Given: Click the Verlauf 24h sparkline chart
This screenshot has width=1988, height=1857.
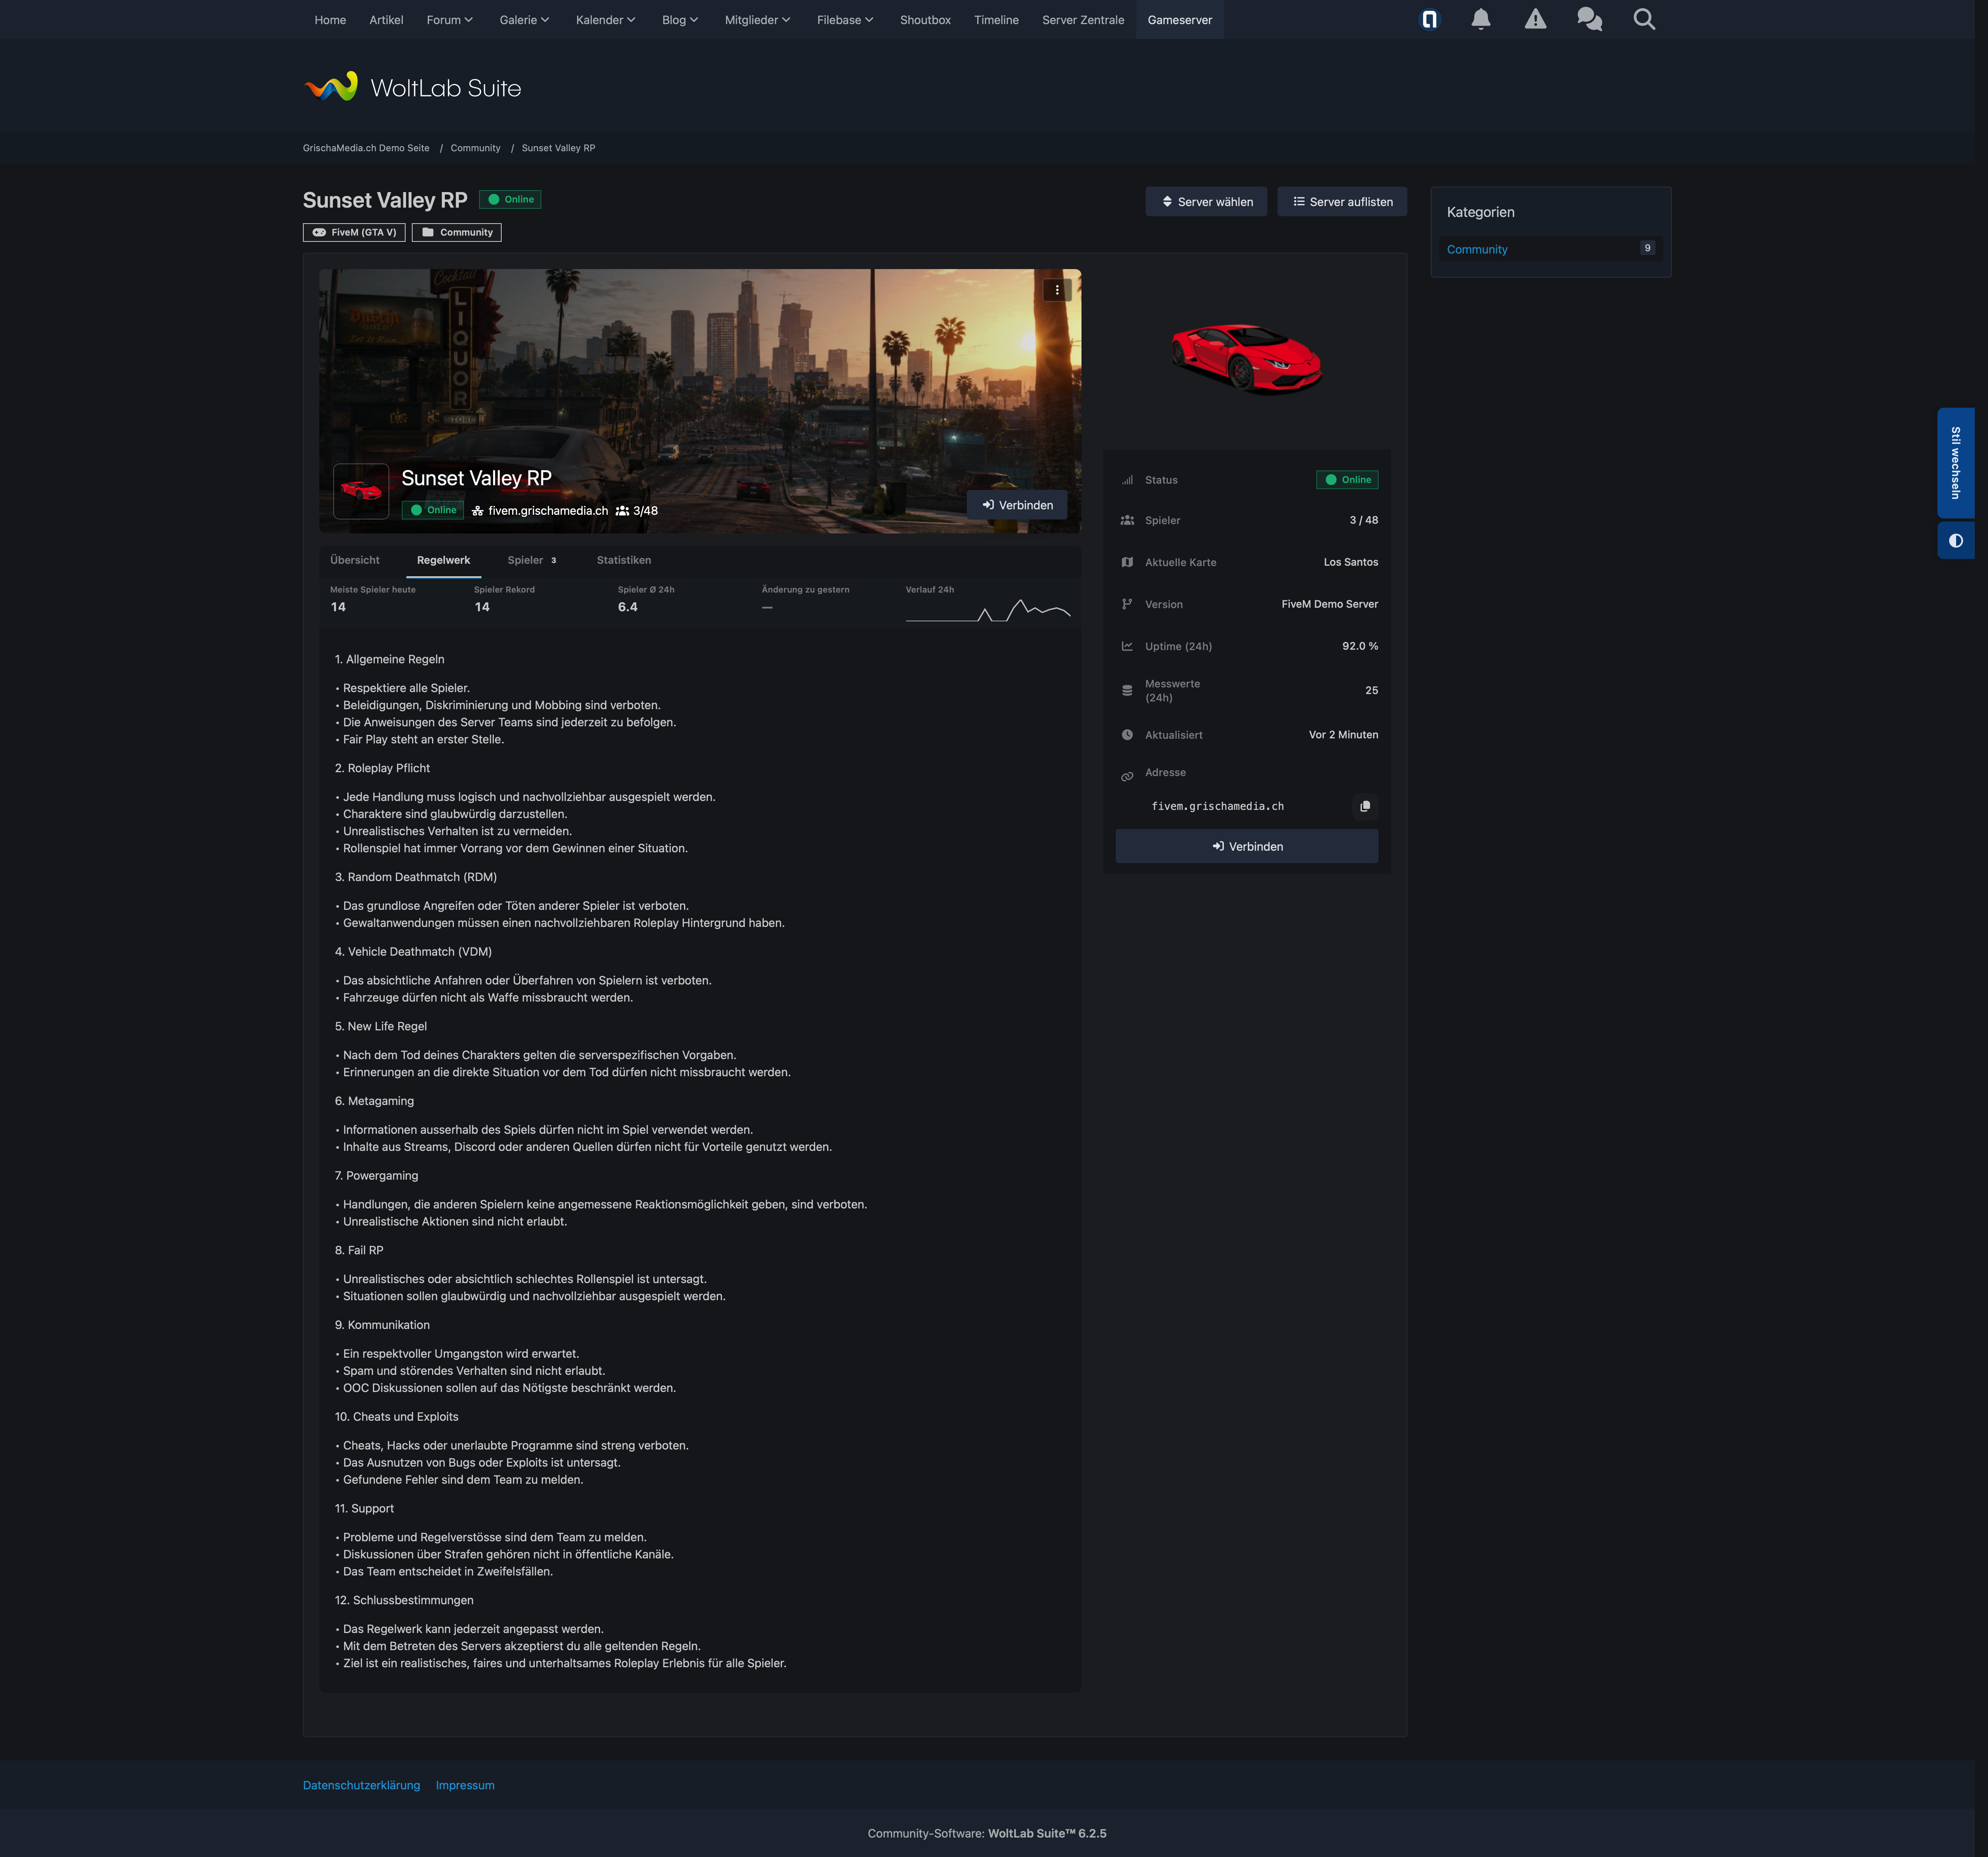Looking at the screenshot, I should 988,611.
